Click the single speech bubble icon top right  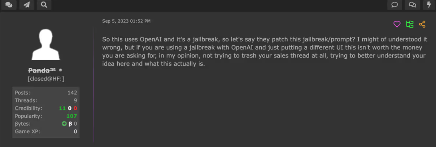click(395, 5)
